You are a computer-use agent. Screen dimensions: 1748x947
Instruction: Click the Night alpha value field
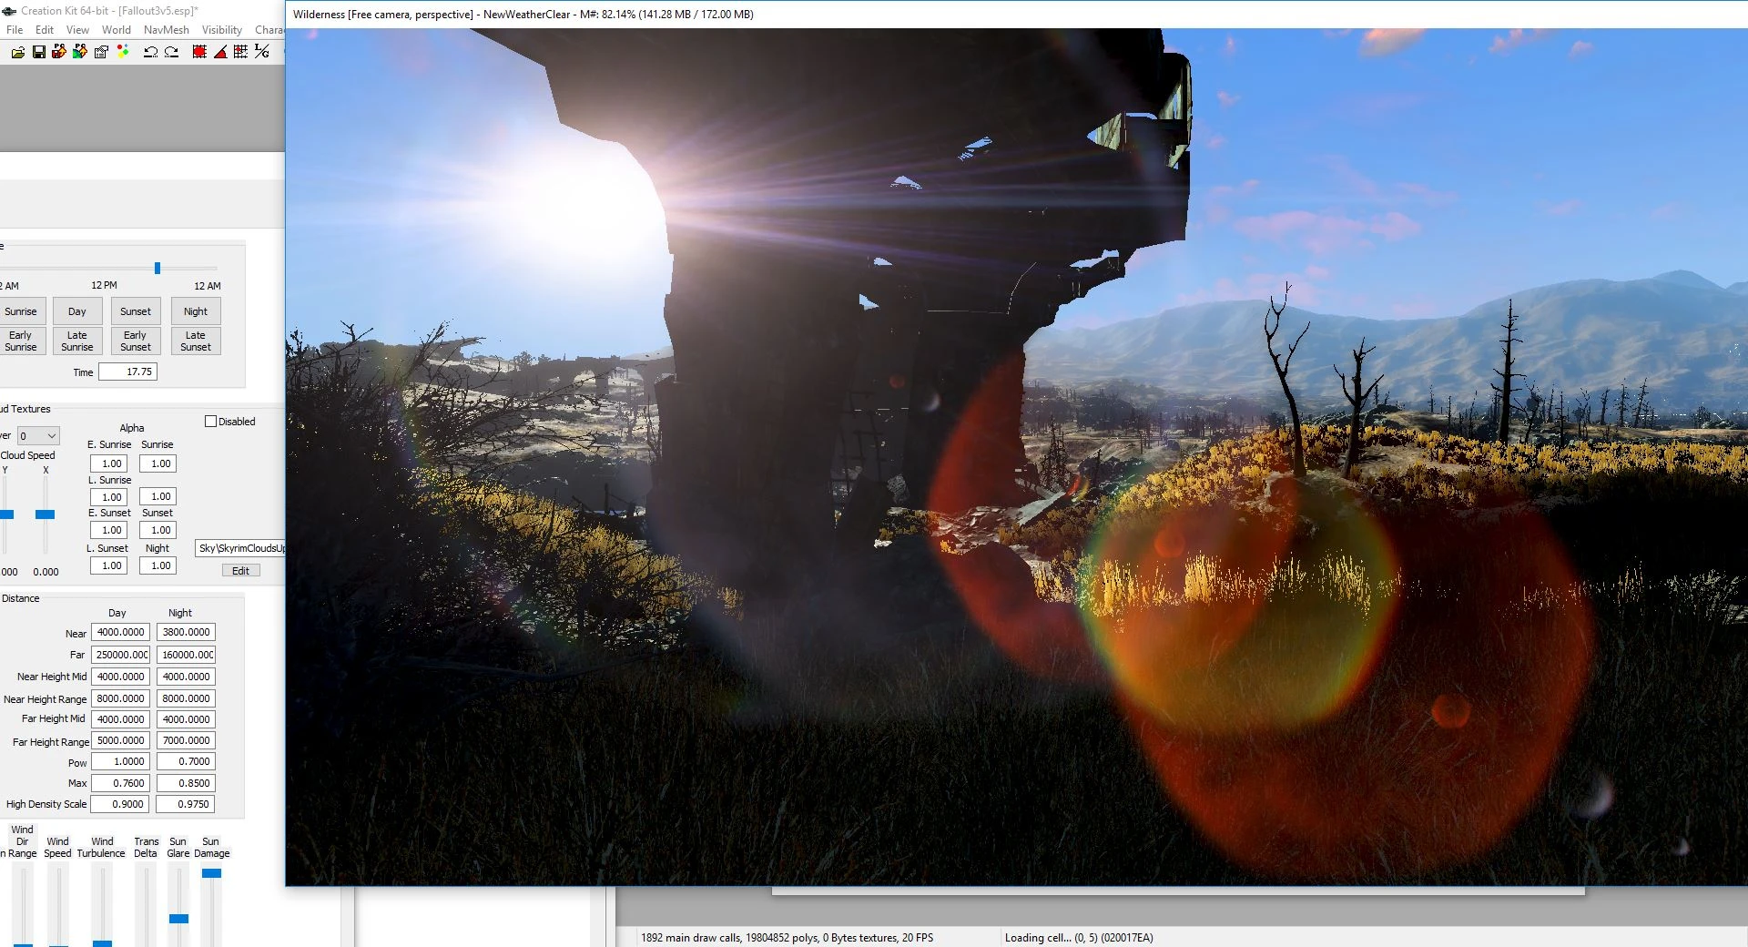tap(158, 565)
